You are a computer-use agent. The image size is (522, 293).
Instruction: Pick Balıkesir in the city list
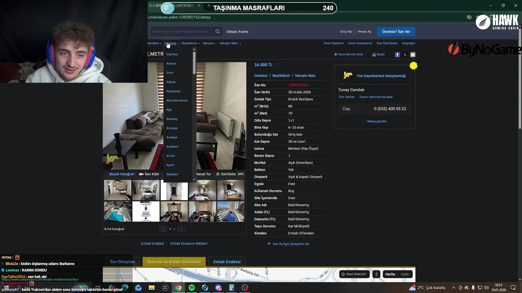coord(172,174)
